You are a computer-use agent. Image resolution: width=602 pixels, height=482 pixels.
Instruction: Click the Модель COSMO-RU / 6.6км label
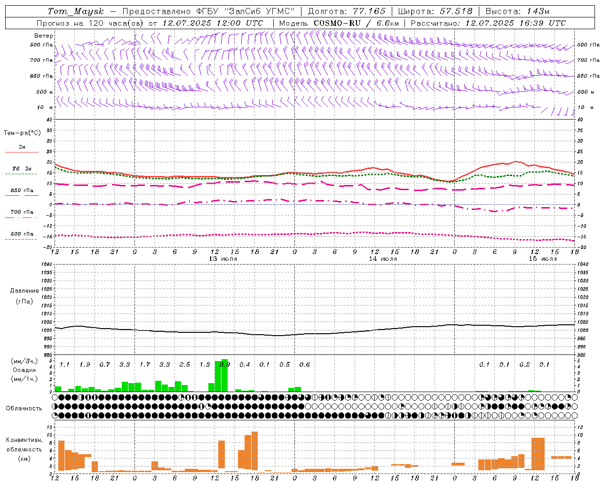(x=339, y=23)
